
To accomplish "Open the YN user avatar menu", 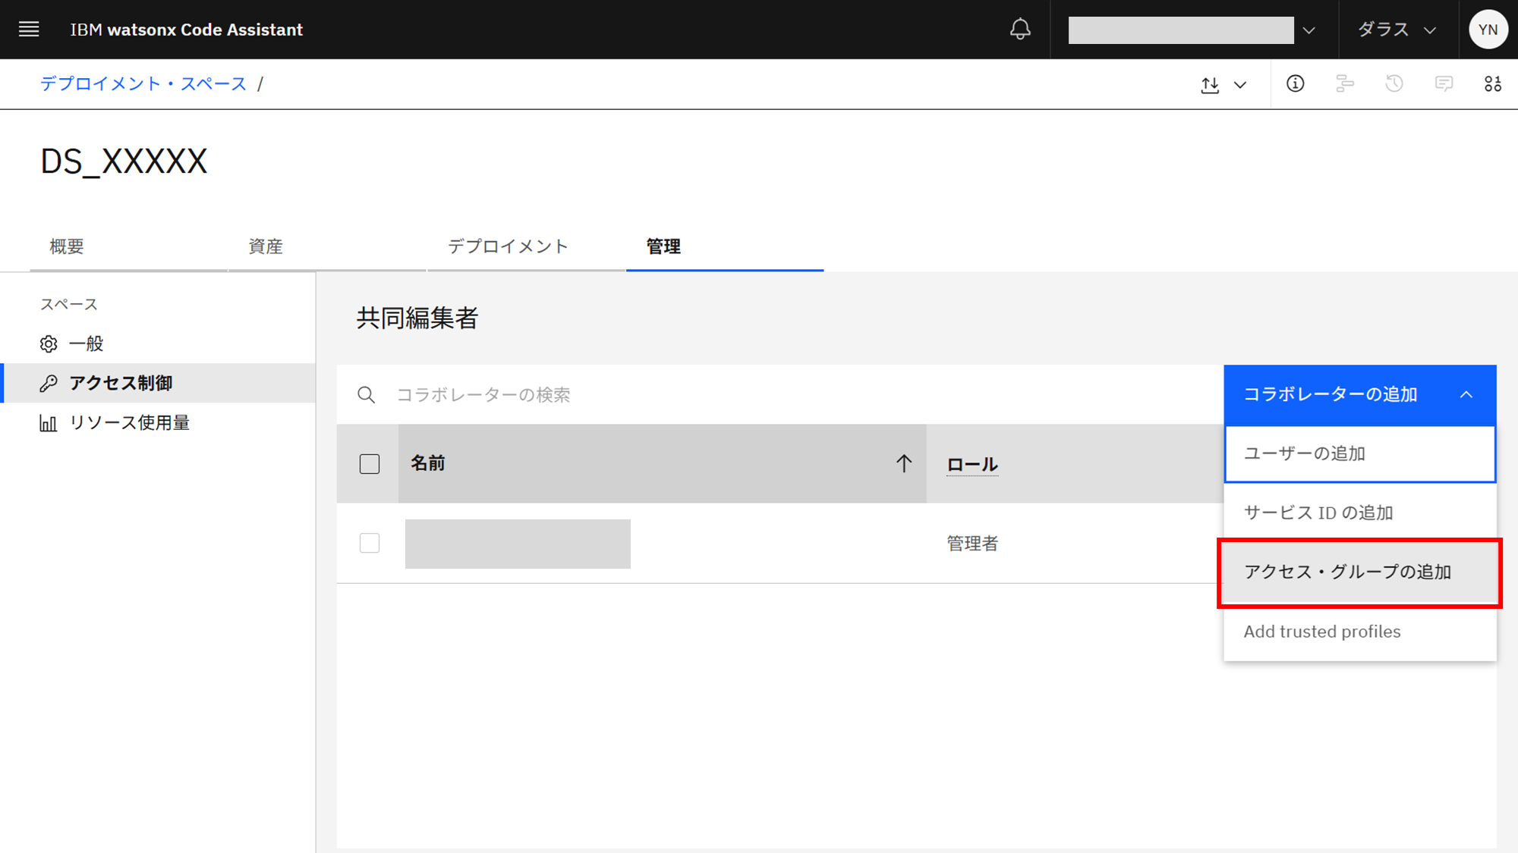I will 1488,30.
